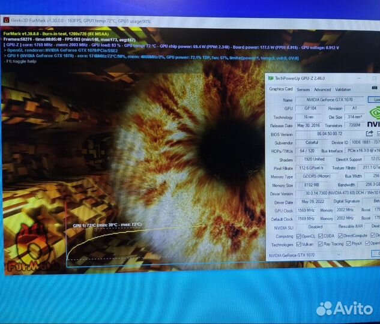
Task: Click the 'F1: toggle help' text in FurMark
Action: click(20, 61)
